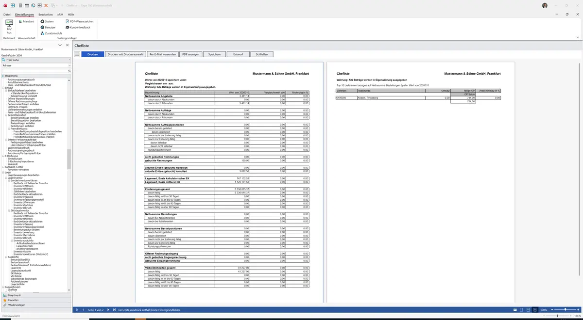Click the red X icon in quick access bar

(x=46, y=5)
